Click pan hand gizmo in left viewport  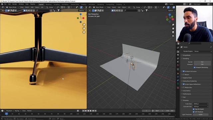click(x=84, y=28)
